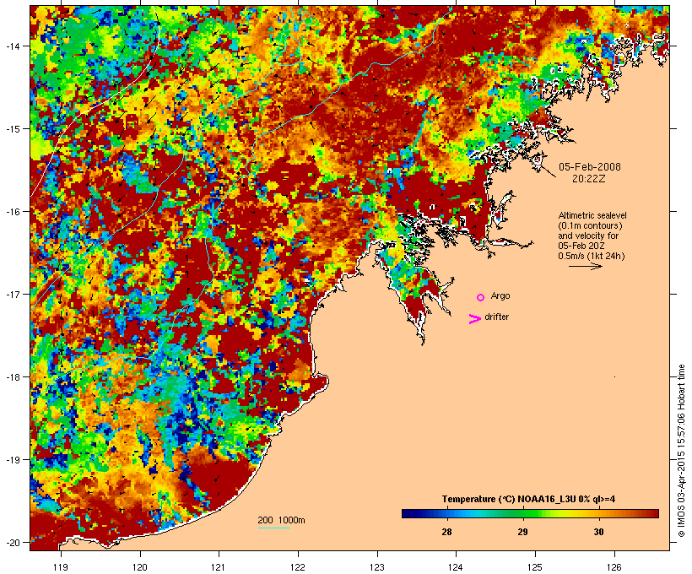Click the 'and velocity for' text line

point(588,236)
